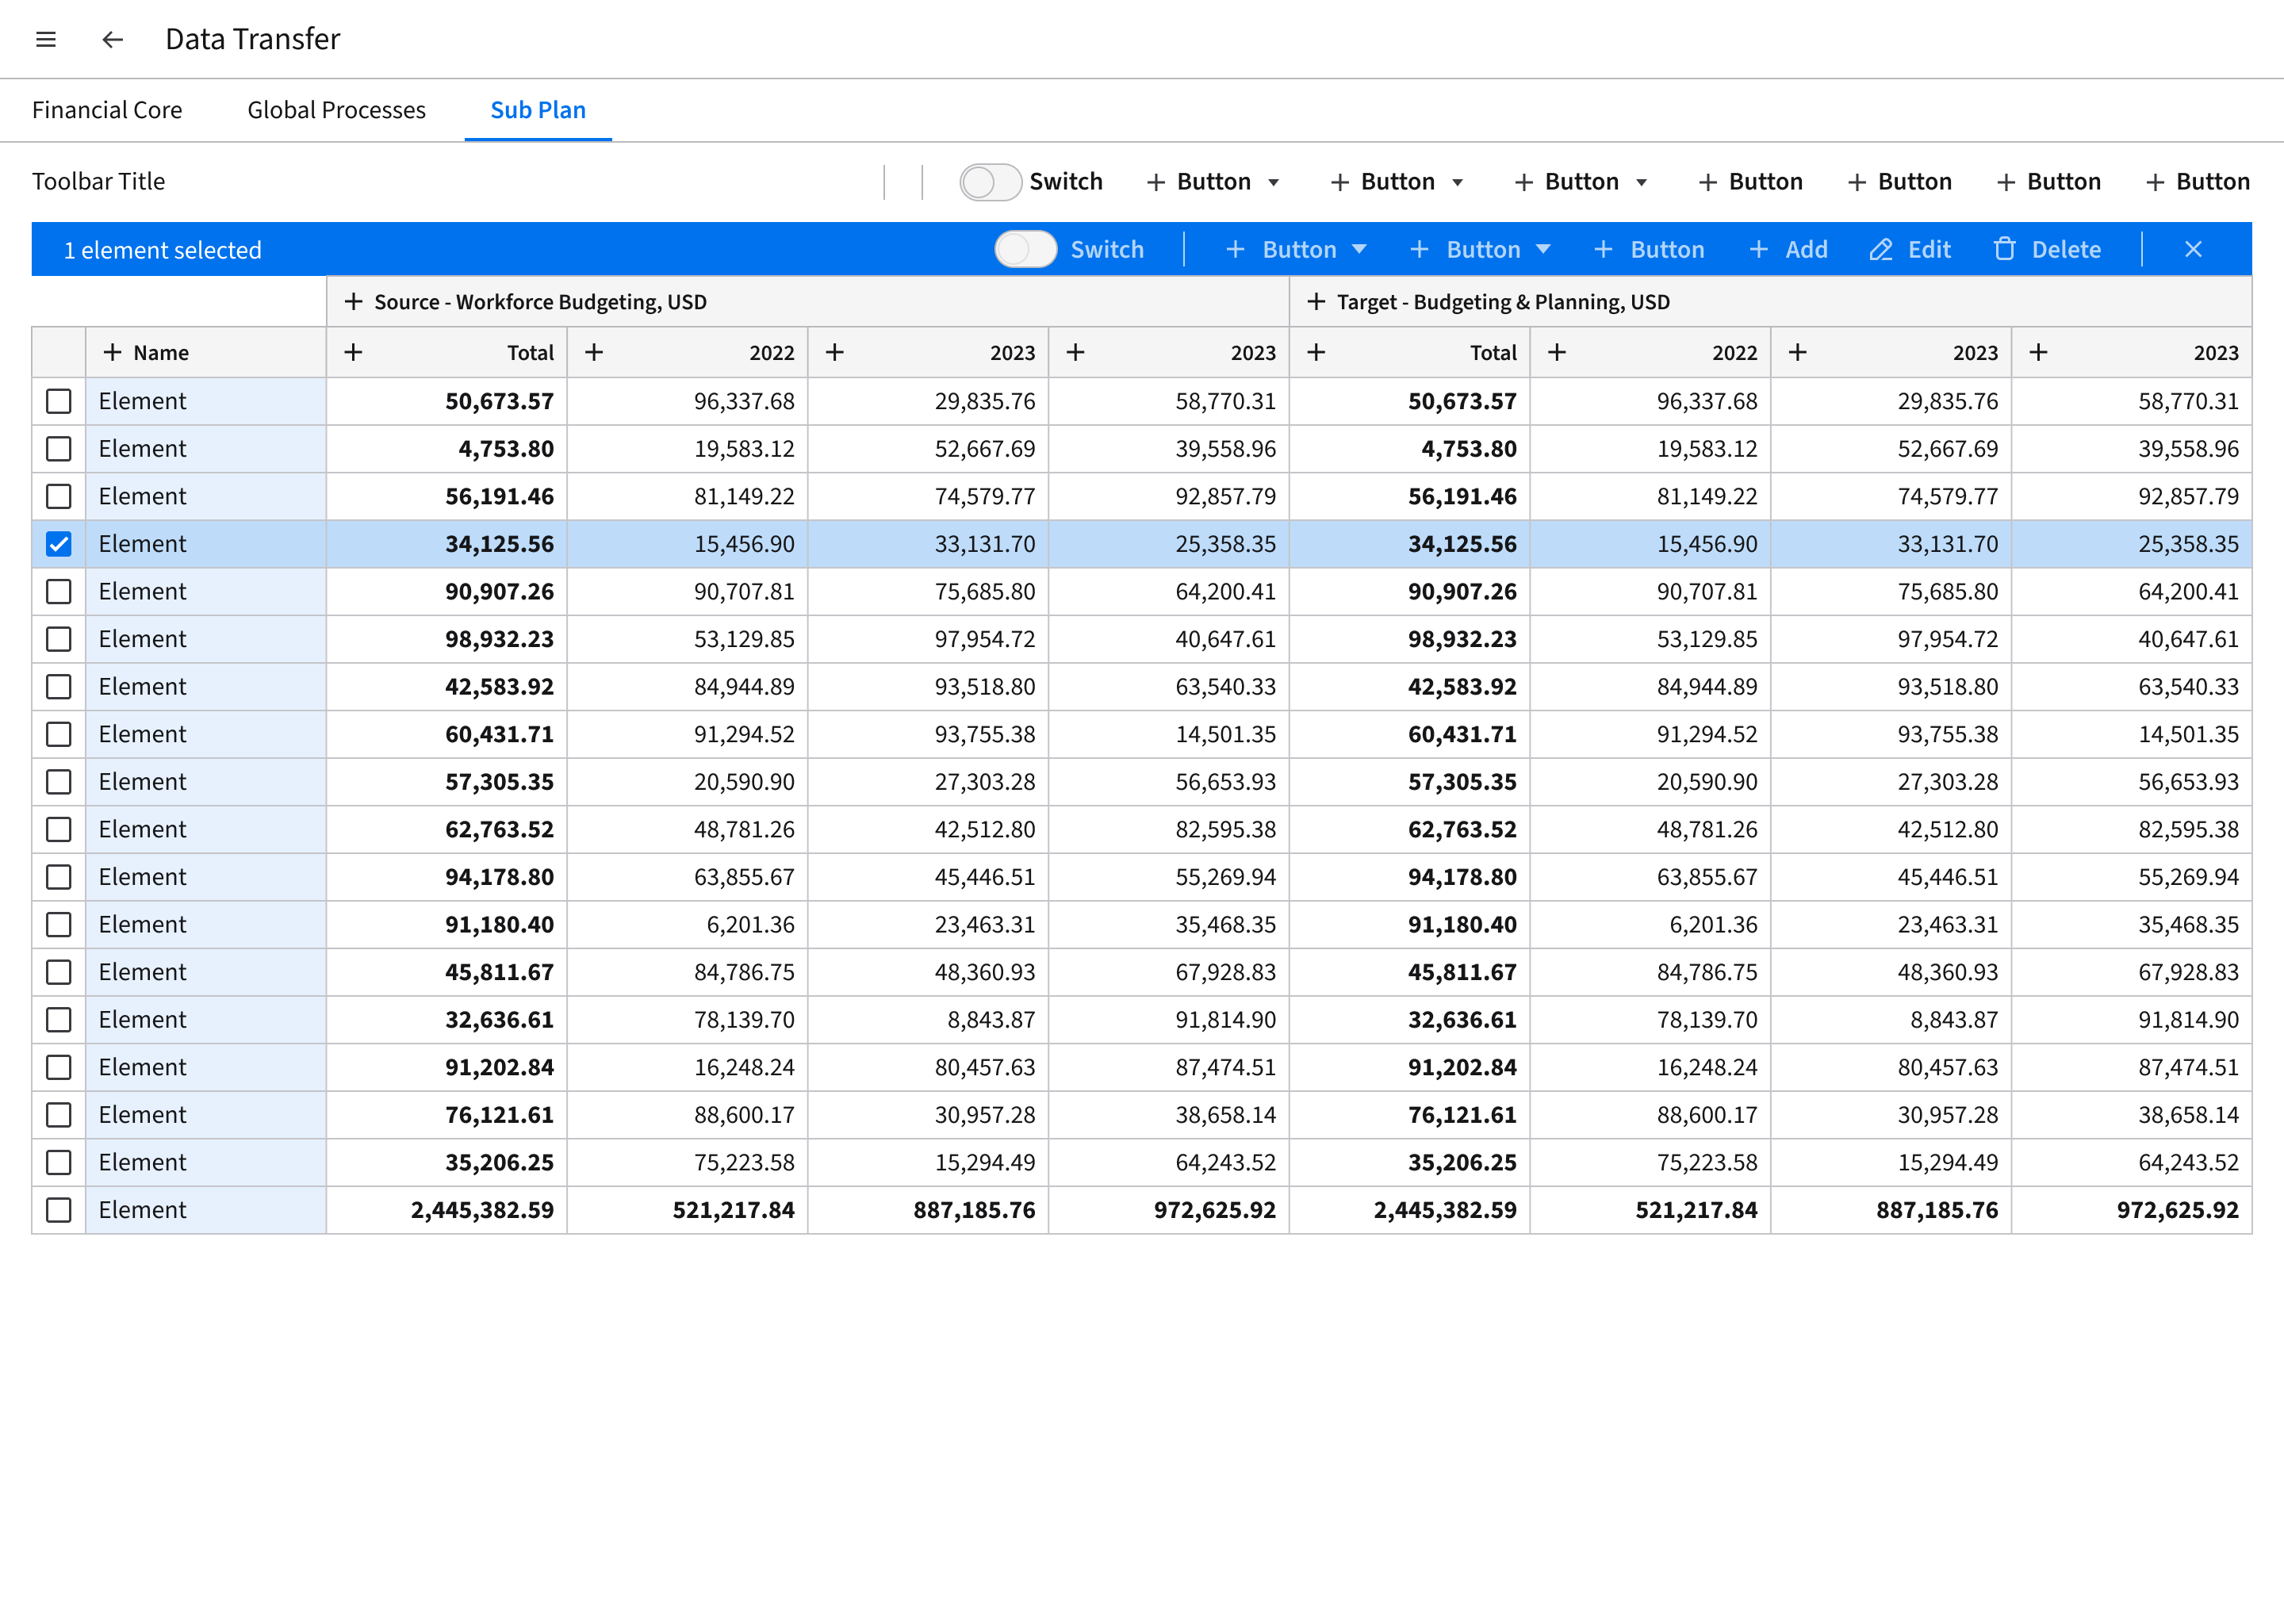This screenshot has width=2284, height=1624.
Task: Click the plus Add icon in selection bar
Action: (1759, 250)
